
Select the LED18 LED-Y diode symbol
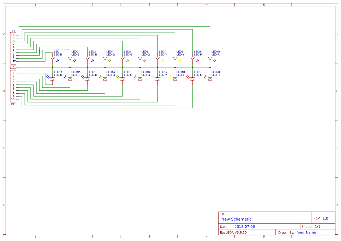(x=174, y=79)
